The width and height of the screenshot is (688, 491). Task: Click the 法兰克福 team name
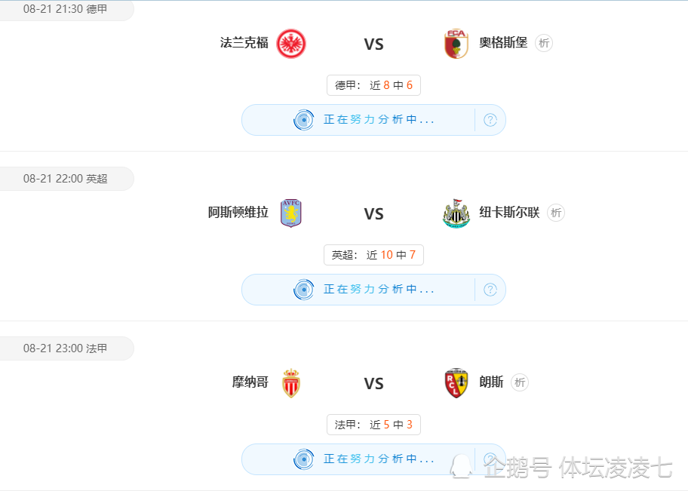(x=244, y=43)
